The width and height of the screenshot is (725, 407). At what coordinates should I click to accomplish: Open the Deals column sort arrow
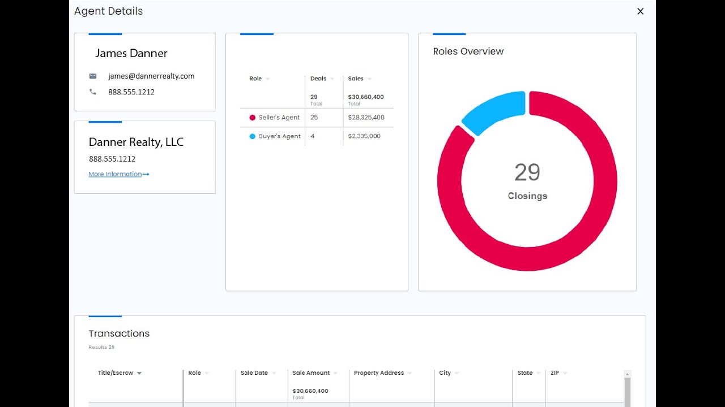click(332, 79)
